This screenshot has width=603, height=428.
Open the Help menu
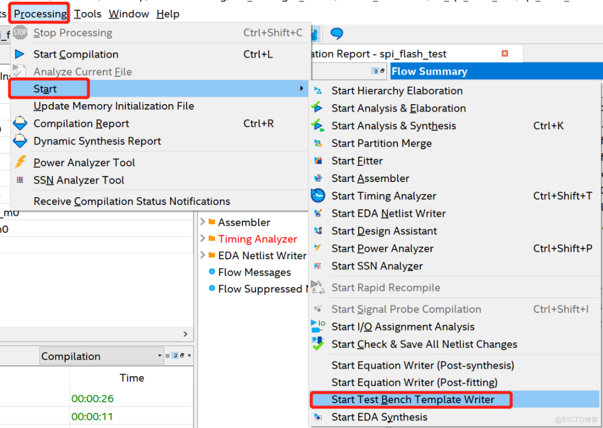168,14
